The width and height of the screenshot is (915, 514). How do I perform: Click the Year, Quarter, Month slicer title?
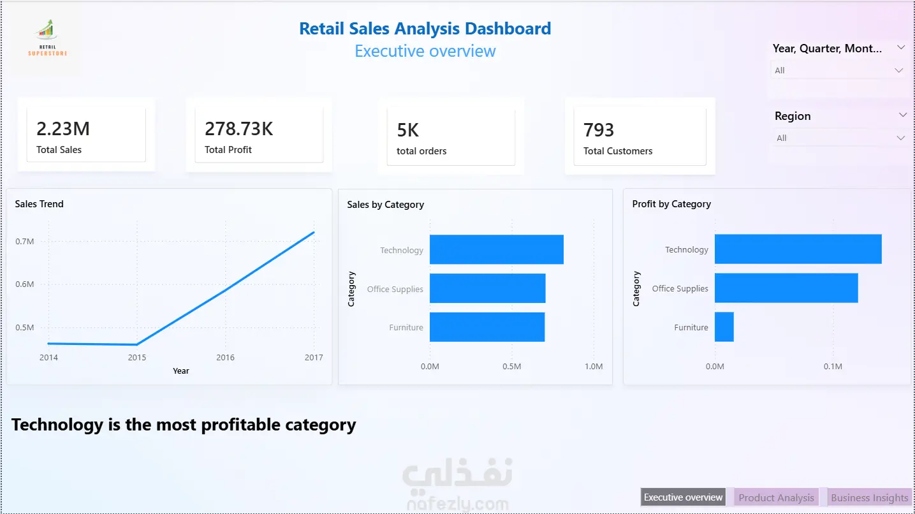(828, 48)
